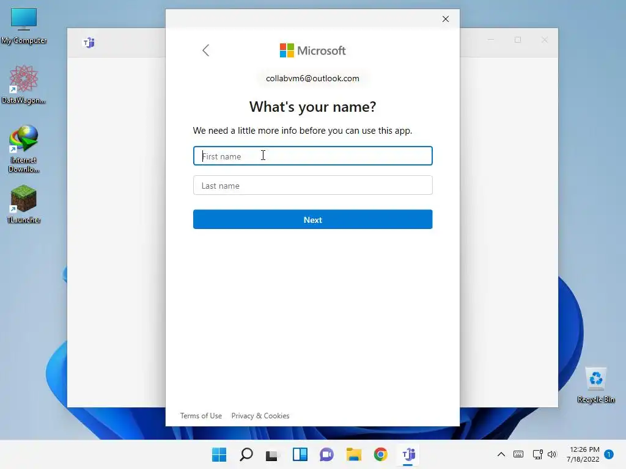Open Internet Download Manager desktop shortcut
Screen dimensions: 626x469
pos(24,149)
